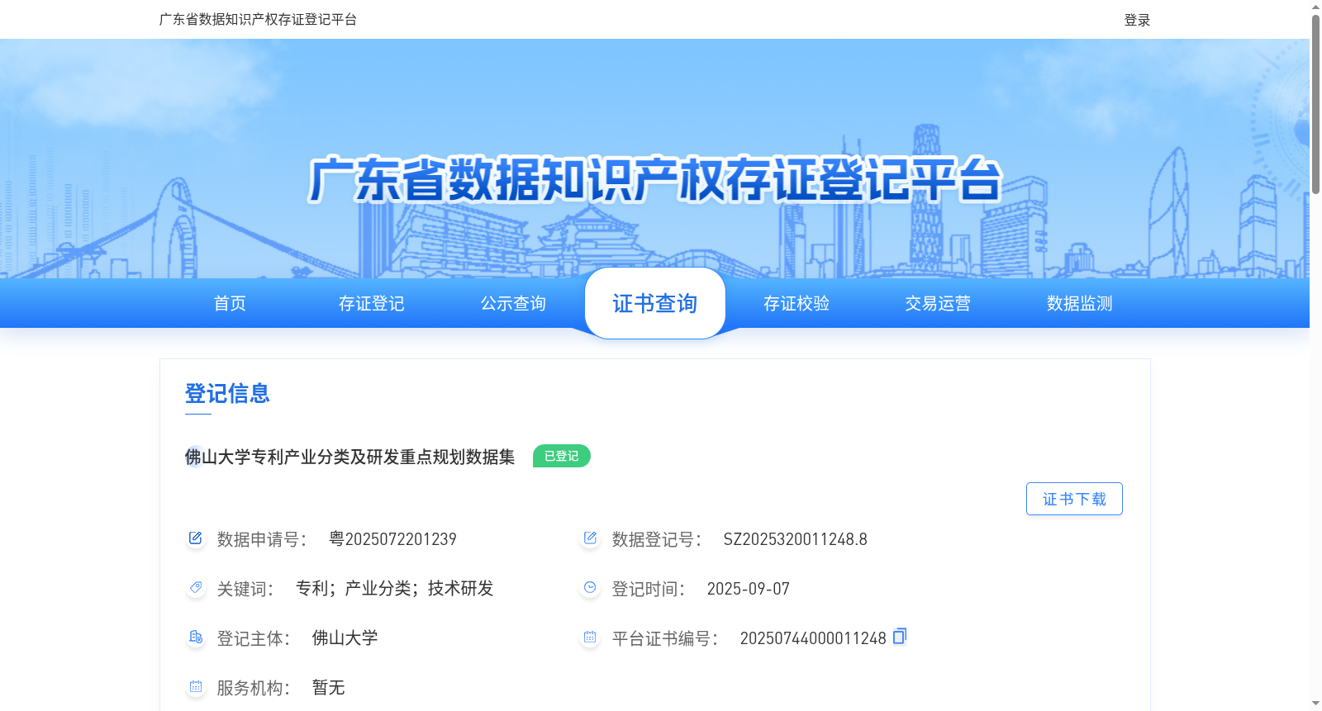Screen dimensions: 1322x711
Task: Click the registration date 2025-09-07
Action: coord(748,589)
